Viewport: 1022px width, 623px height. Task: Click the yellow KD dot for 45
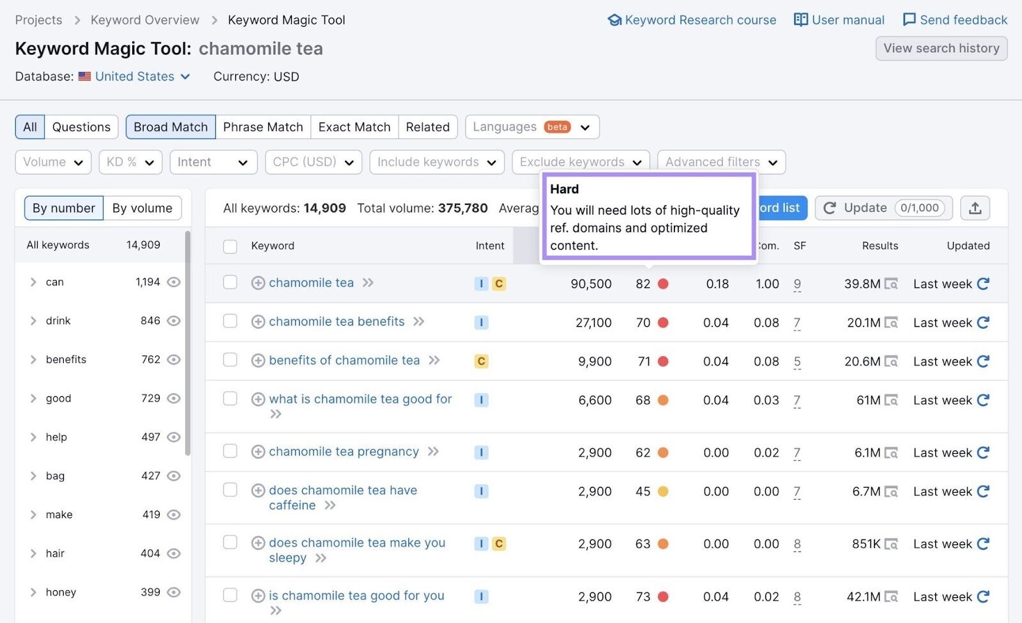click(663, 492)
